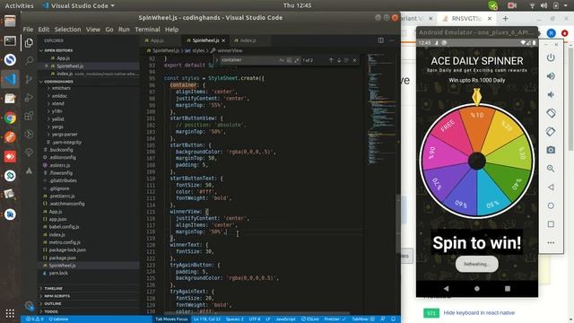Click emulator overview square in side toolbar
The image size is (574, 323).
point(551,223)
